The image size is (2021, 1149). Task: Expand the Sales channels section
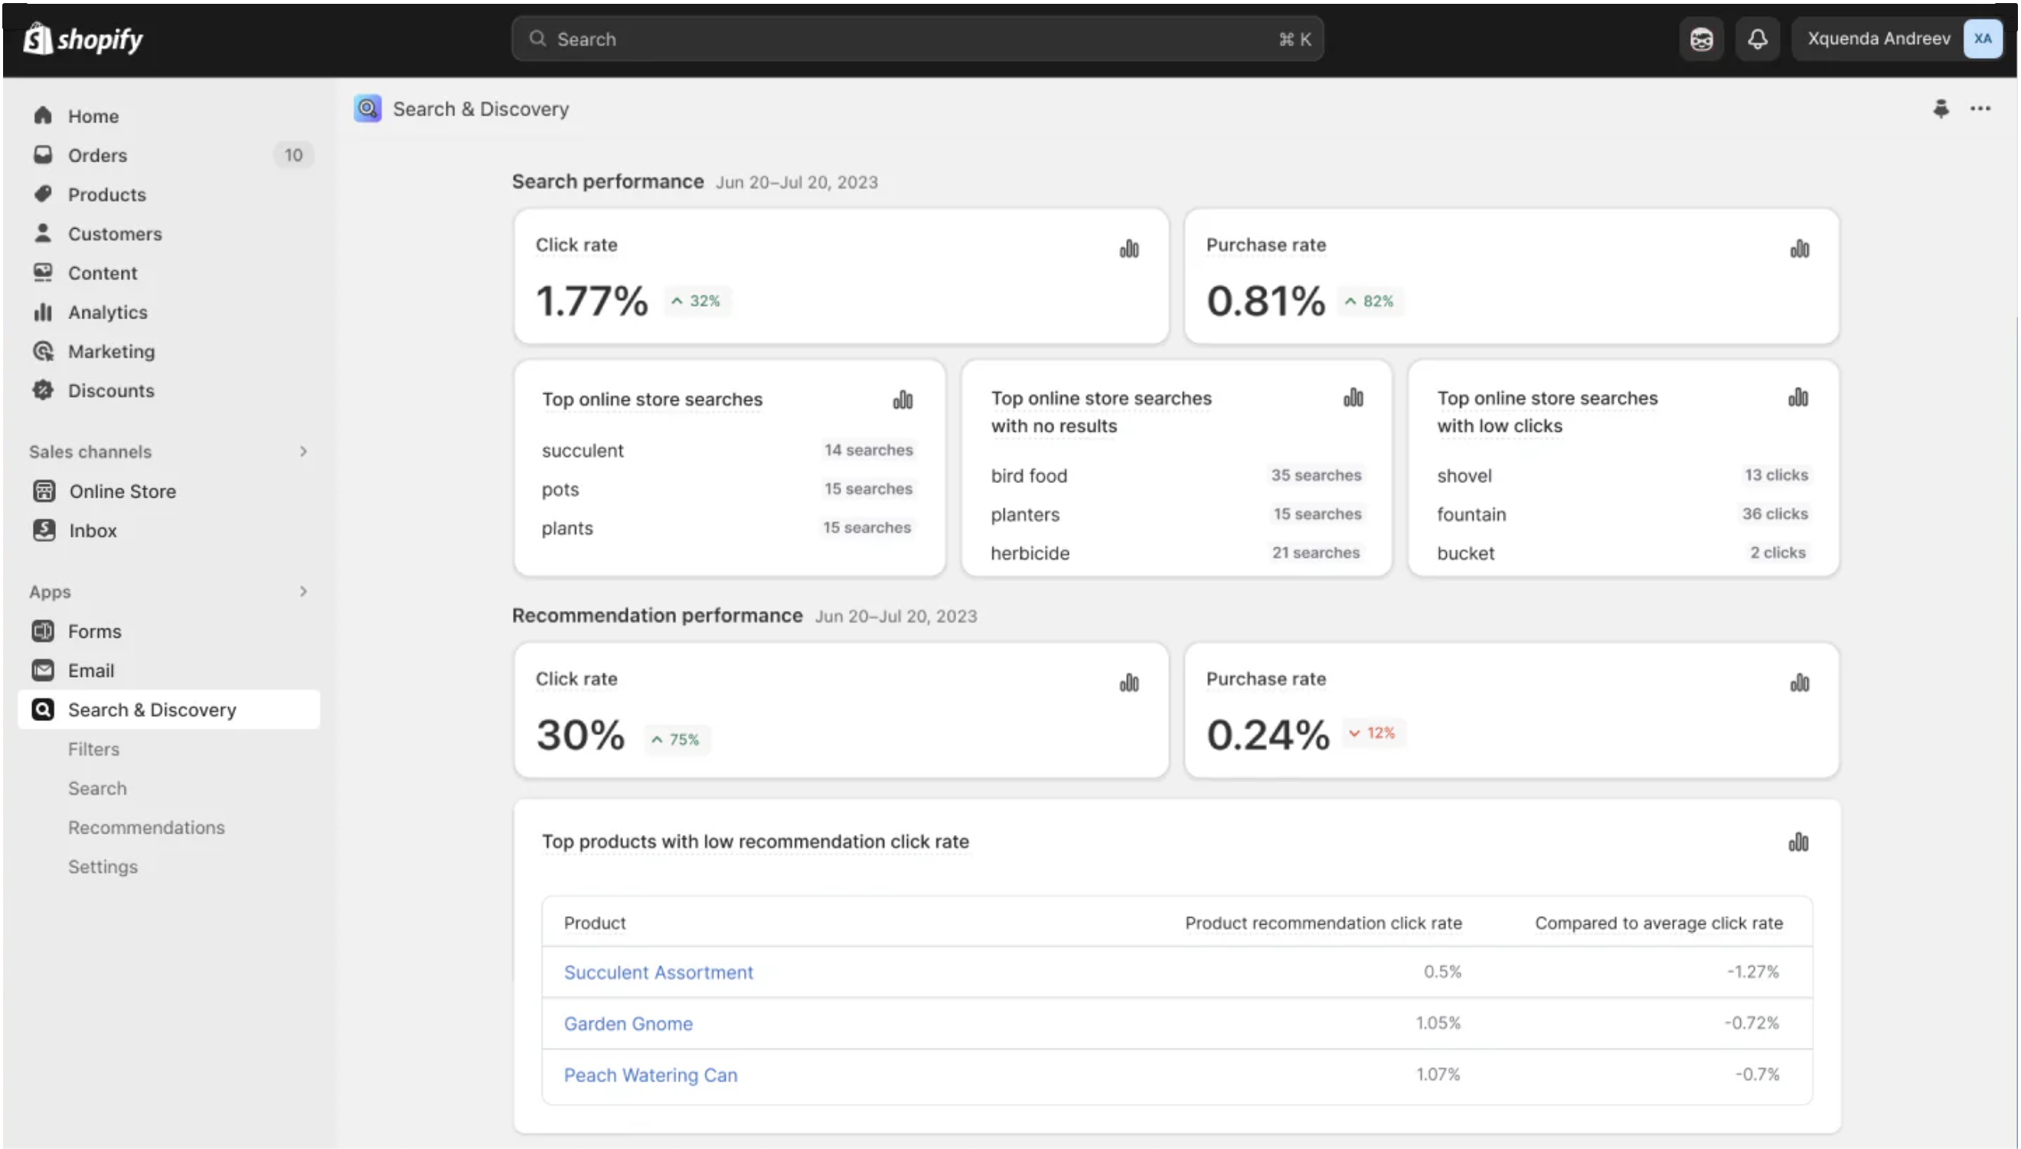[303, 451]
